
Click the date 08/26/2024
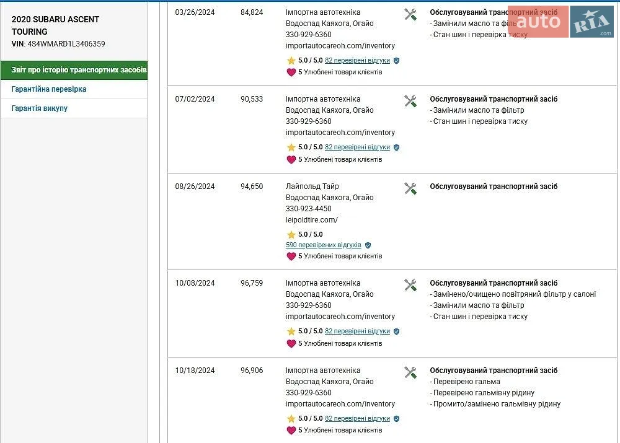(x=195, y=186)
